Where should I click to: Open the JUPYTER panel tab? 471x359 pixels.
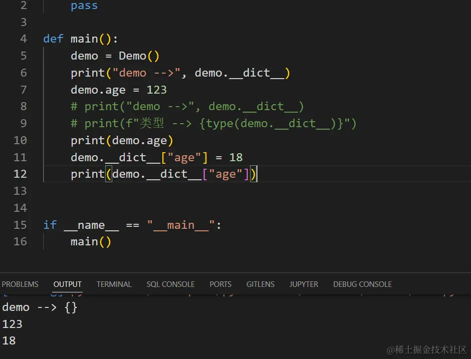pyautogui.click(x=303, y=284)
